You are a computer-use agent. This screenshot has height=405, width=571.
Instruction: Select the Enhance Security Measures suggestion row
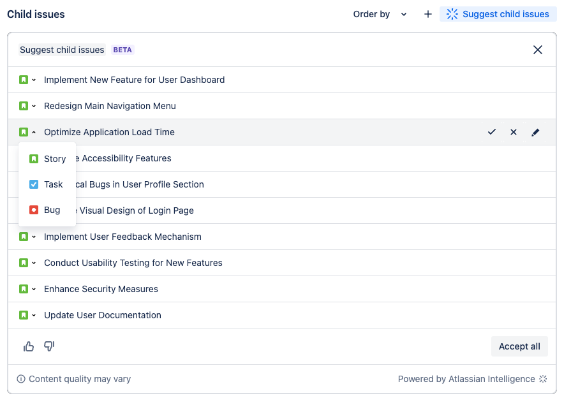tap(101, 289)
